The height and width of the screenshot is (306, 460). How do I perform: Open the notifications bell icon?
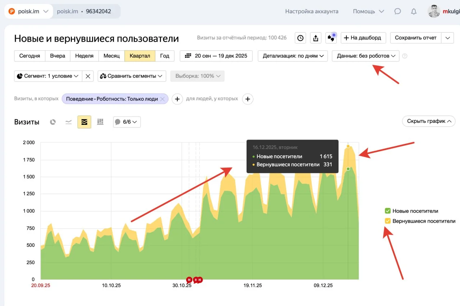pyautogui.click(x=414, y=11)
